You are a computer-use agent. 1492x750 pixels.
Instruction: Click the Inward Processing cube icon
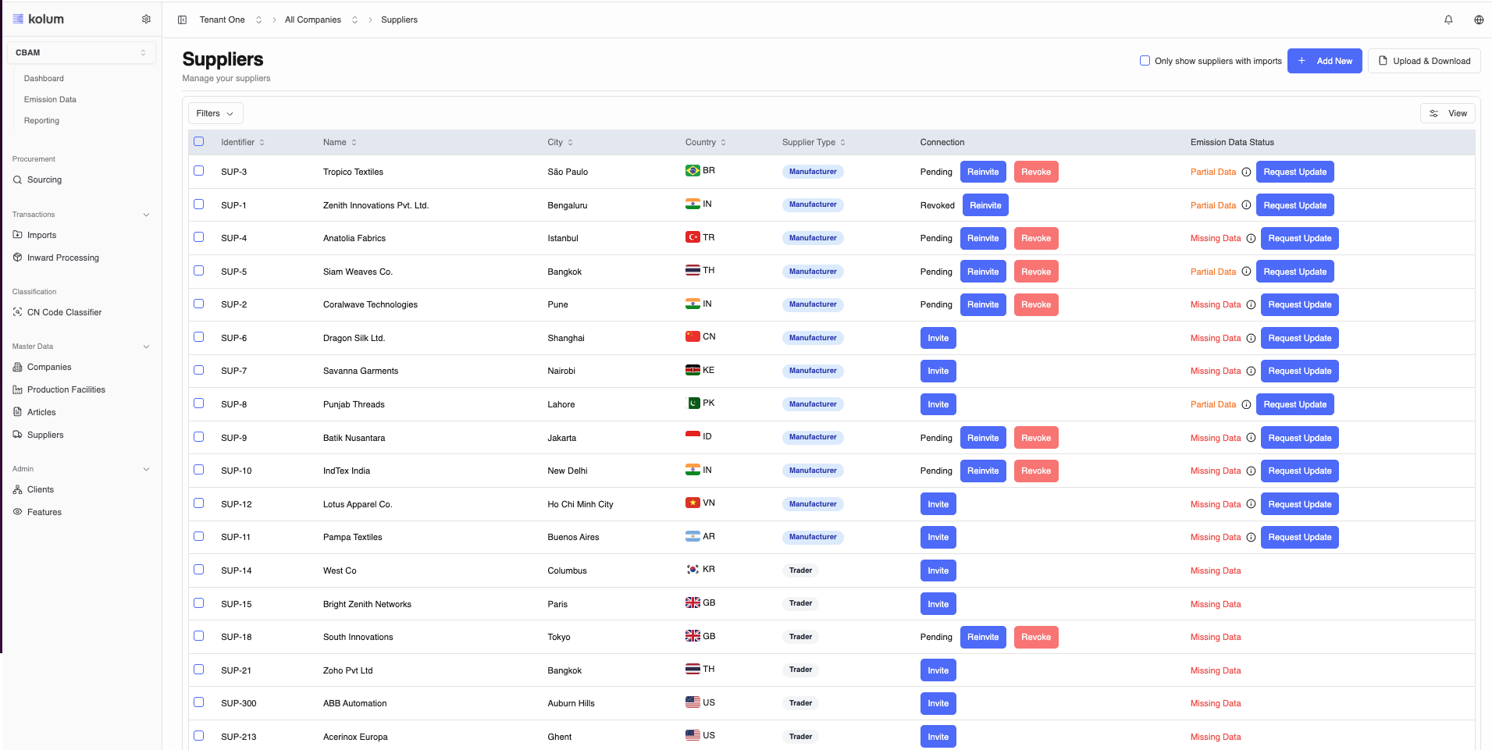coord(17,258)
